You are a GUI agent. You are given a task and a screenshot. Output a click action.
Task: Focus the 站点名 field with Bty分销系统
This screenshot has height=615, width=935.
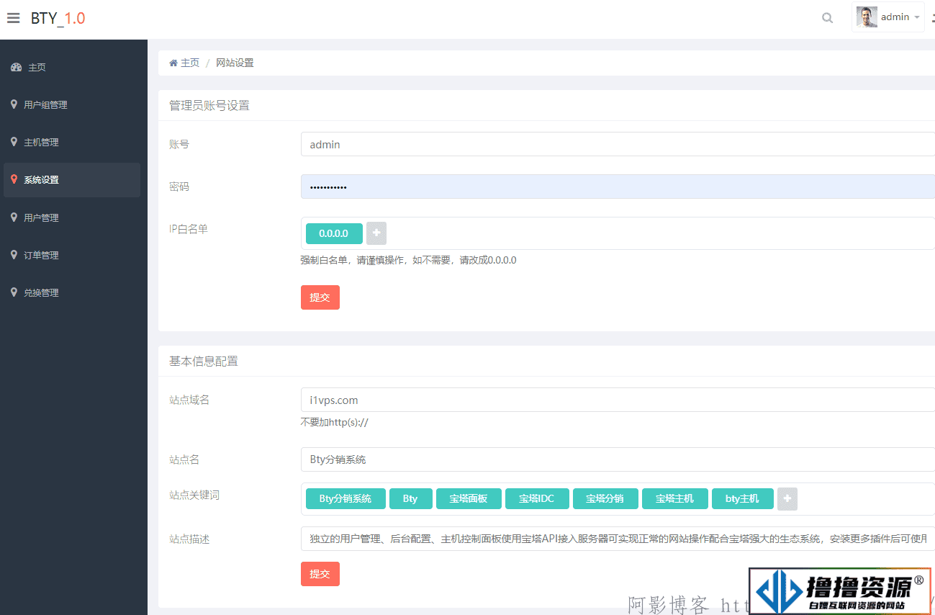pos(618,459)
